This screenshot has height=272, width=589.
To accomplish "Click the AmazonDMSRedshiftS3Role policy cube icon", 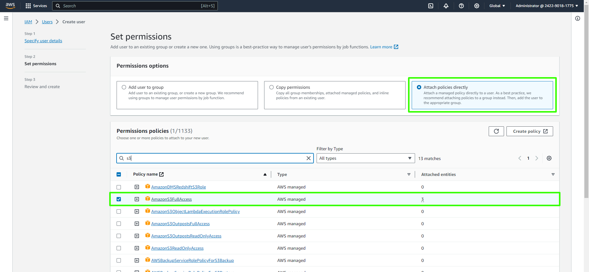I will tap(148, 187).
